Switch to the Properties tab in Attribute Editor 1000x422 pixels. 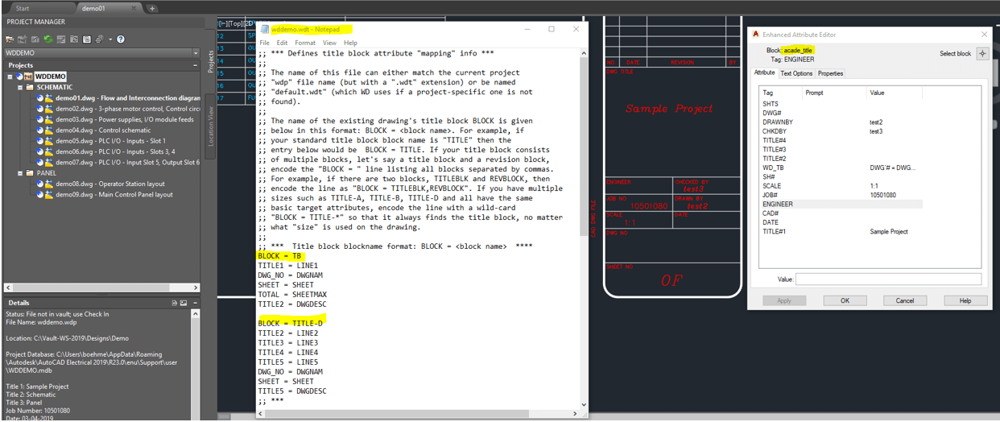click(830, 73)
